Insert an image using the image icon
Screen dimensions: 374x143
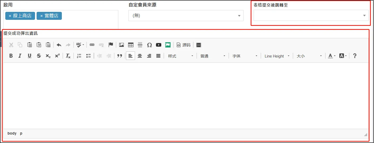121,45
